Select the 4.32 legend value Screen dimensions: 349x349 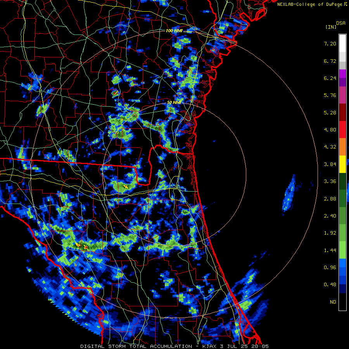pos(330,147)
